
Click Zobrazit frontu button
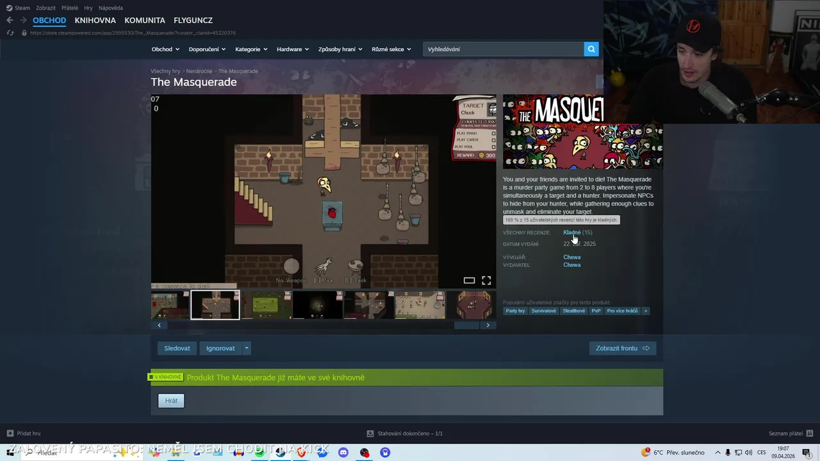(x=623, y=348)
